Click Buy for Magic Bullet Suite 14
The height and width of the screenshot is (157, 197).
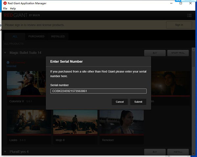click(155, 53)
